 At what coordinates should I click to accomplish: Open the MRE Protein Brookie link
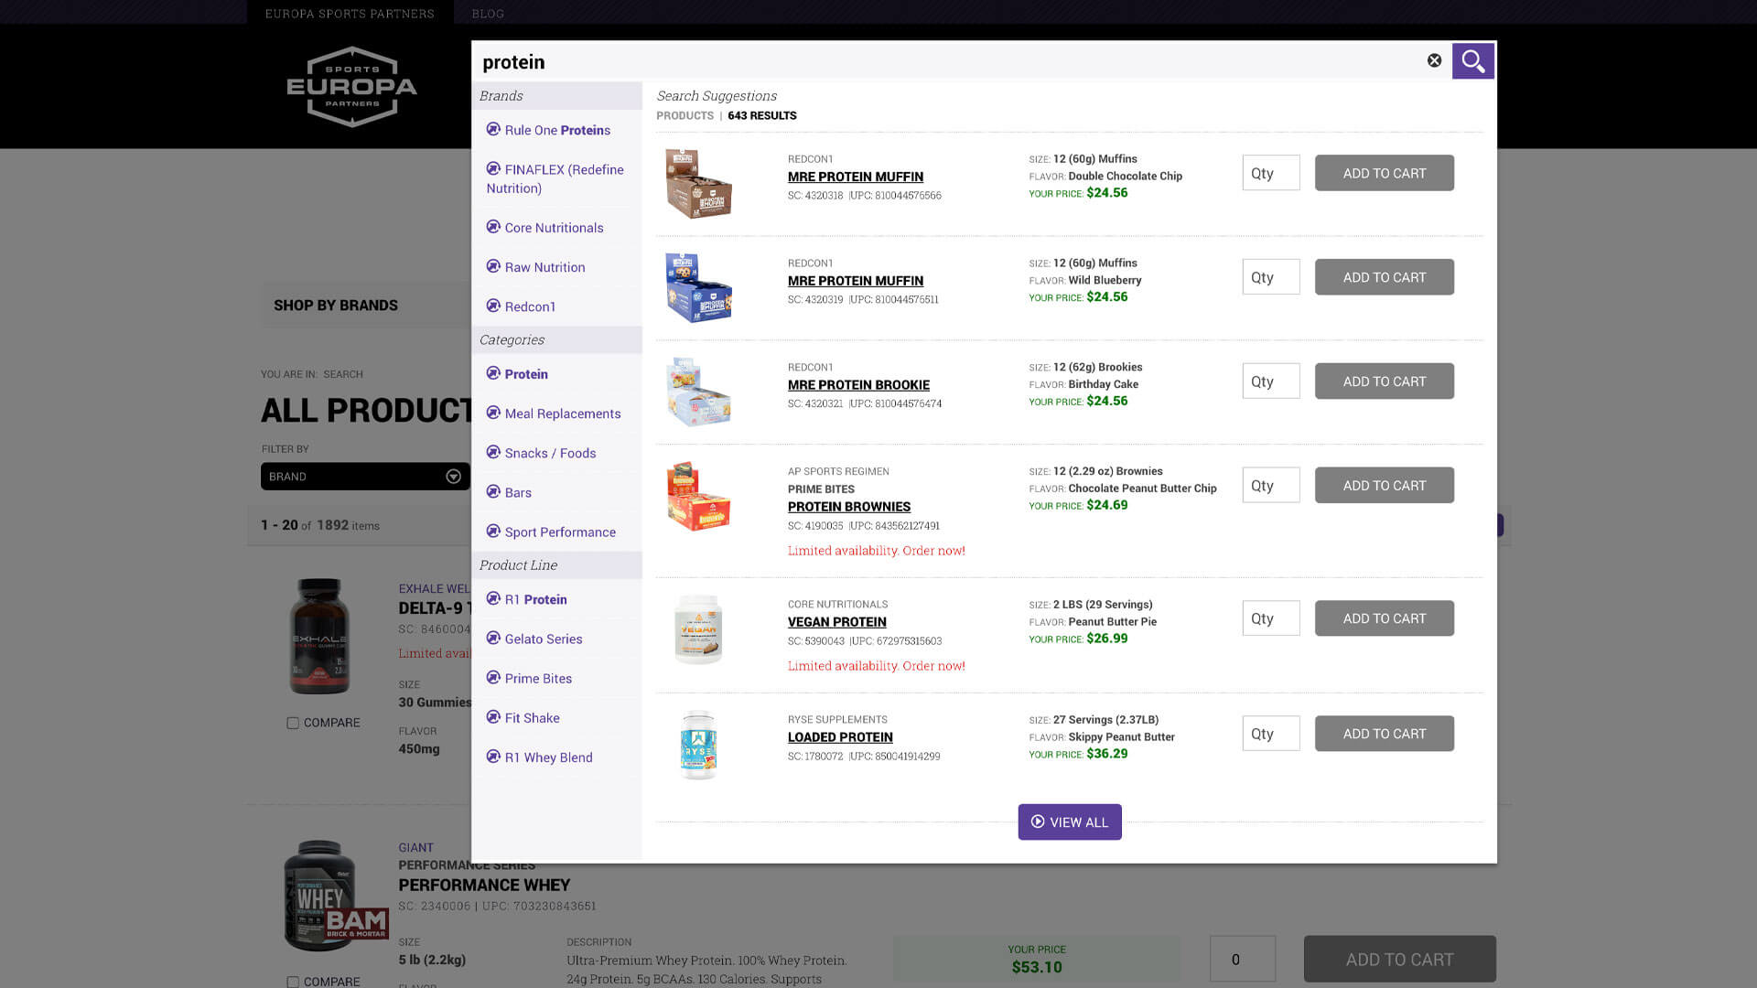point(858,385)
